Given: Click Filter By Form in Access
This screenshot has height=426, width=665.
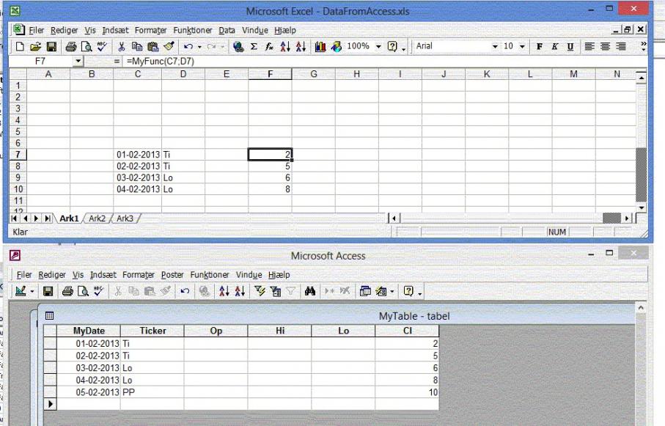Looking at the screenshot, I should pos(275,291).
